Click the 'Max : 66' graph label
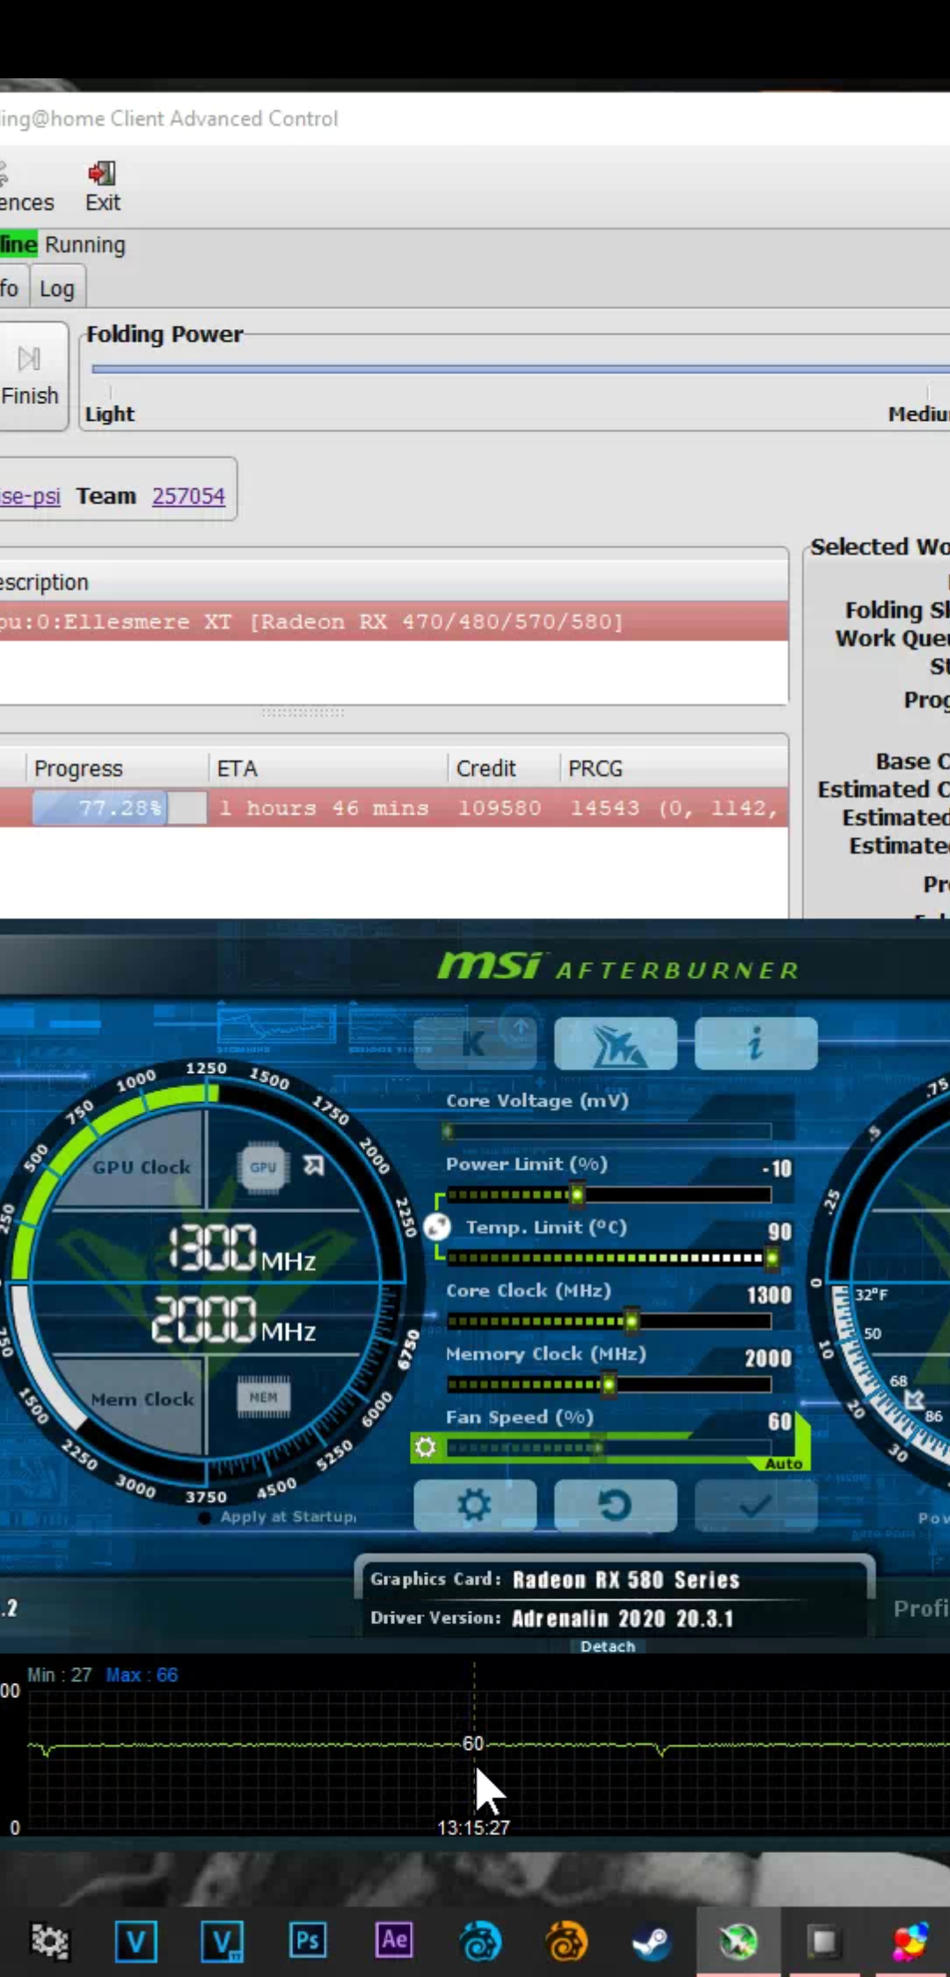The width and height of the screenshot is (950, 1977). point(142,1675)
